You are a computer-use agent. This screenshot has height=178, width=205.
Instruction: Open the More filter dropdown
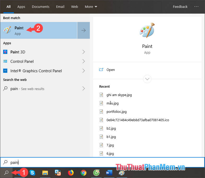[91, 7]
